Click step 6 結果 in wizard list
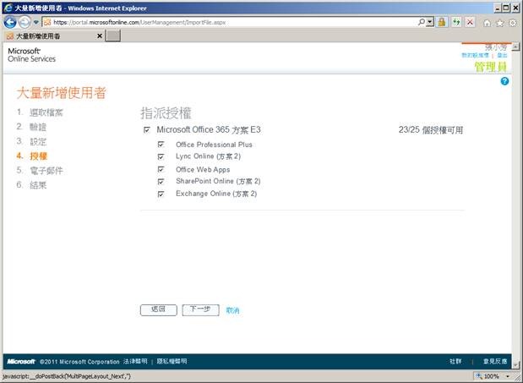Viewport: 523px width, 383px height. coord(38,185)
